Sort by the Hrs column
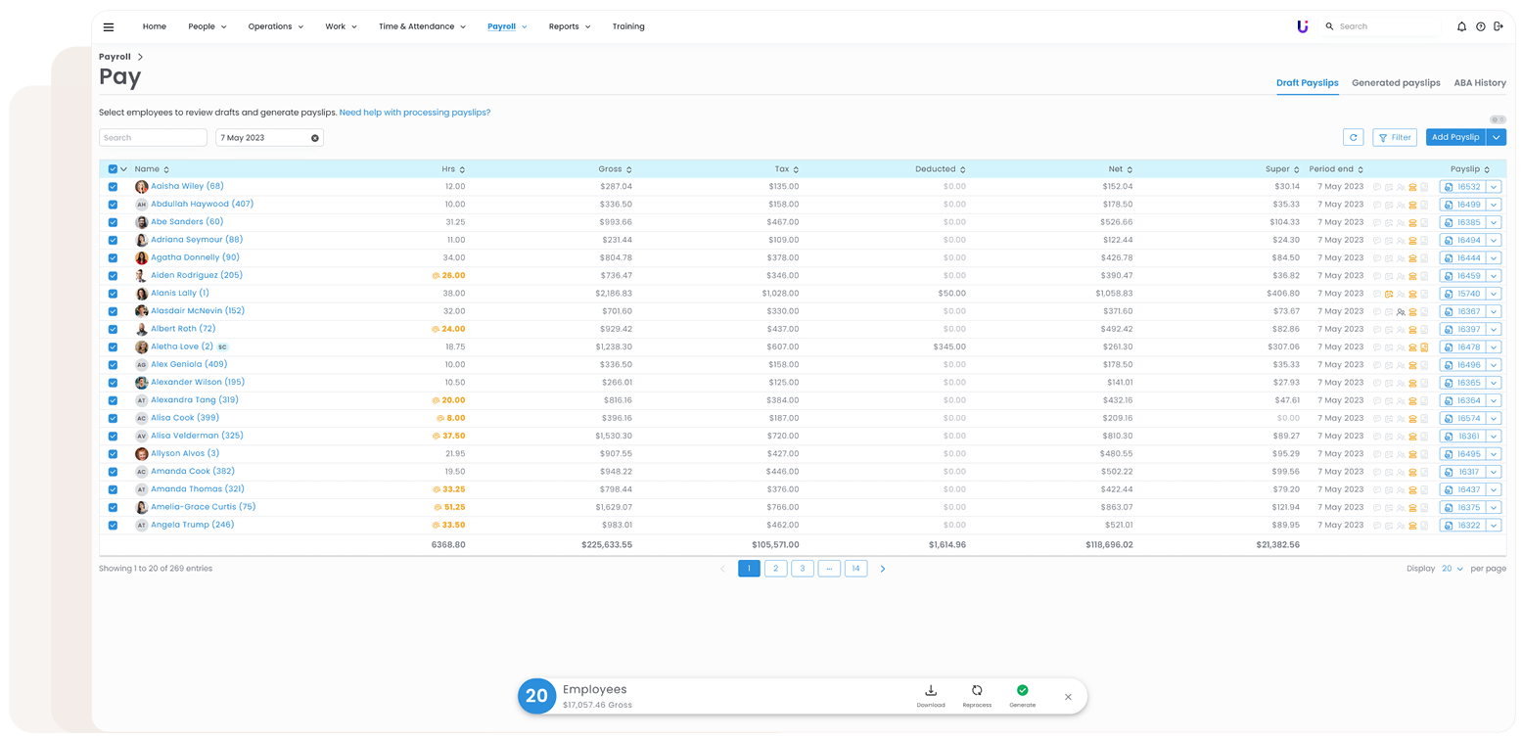This screenshot has width=1522, height=739. click(453, 169)
